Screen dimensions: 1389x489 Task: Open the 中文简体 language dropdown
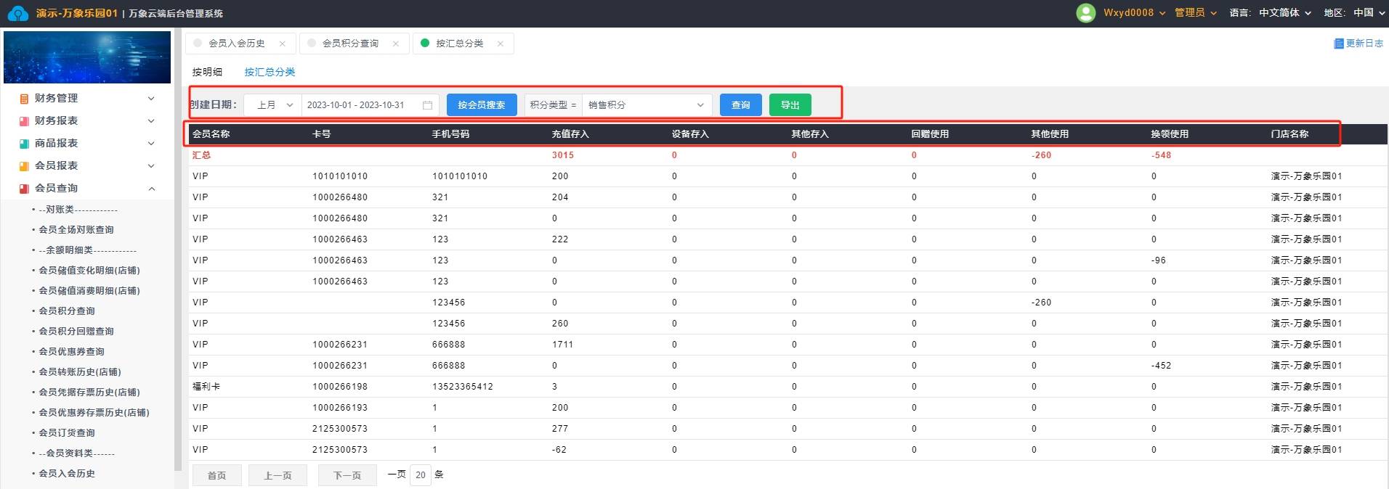click(1285, 13)
